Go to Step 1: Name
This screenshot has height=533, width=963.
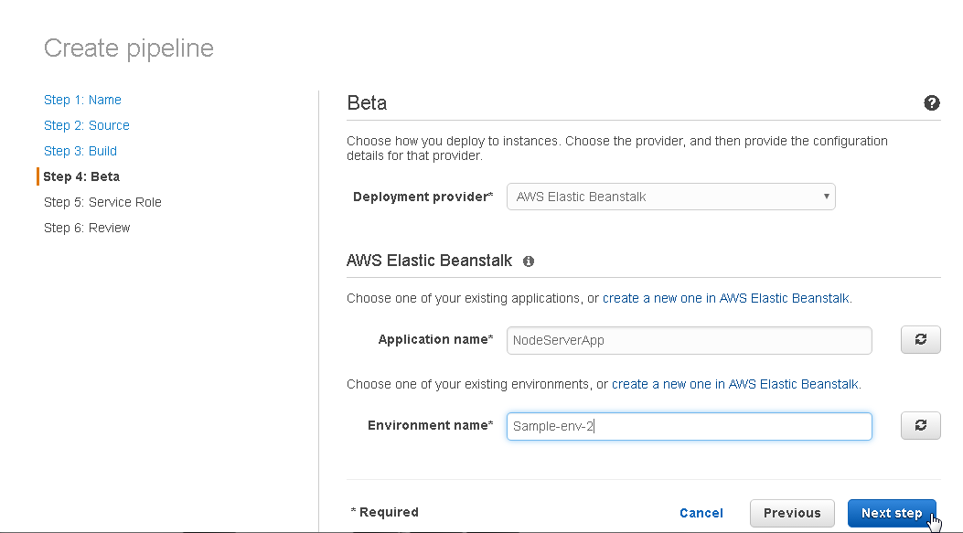pos(82,100)
